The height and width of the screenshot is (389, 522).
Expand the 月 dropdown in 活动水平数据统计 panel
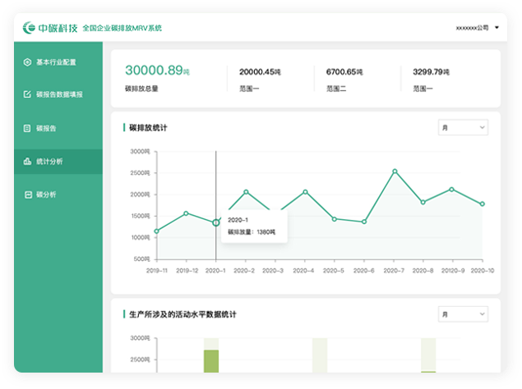coord(464,314)
